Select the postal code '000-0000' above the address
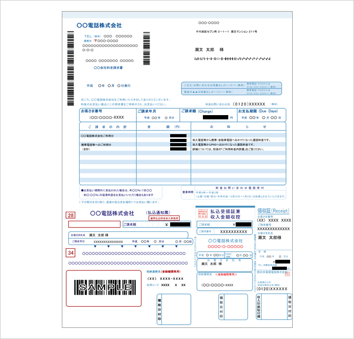354x339 pixels. [x=209, y=23]
